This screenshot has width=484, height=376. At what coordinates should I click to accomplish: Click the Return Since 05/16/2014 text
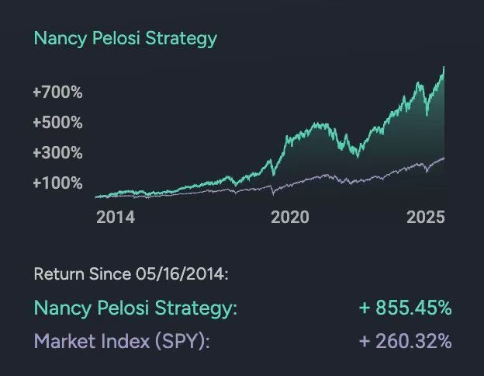(131, 273)
